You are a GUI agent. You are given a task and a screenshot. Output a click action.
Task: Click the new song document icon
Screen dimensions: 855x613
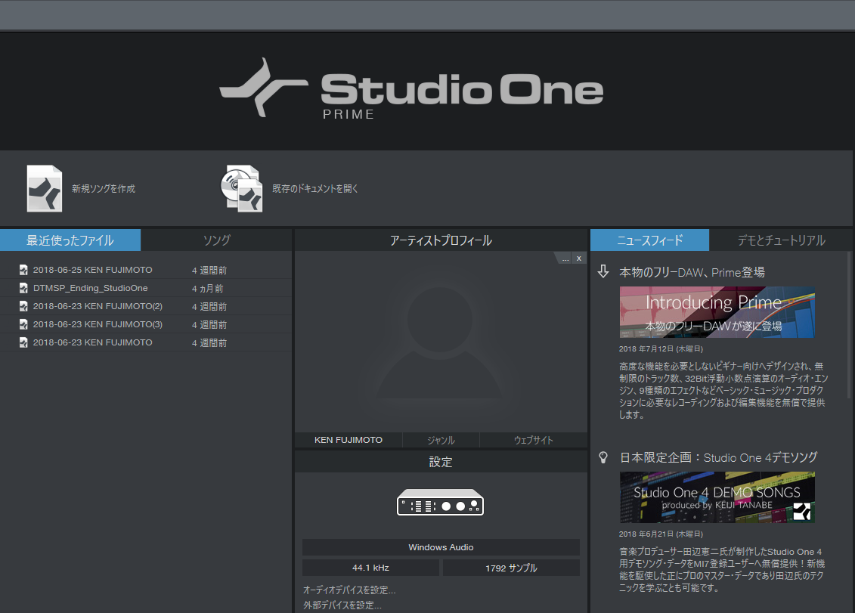coord(44,188)
